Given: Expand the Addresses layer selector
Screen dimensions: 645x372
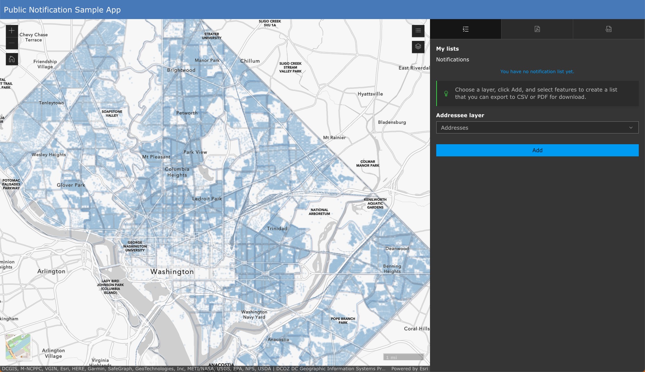Looking at the screenshot, I should [x=537, y=128].
